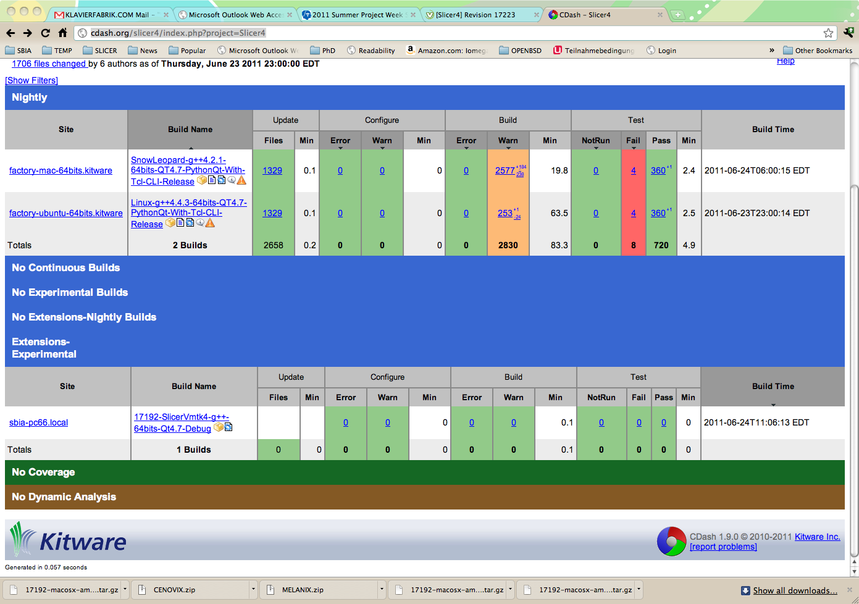
Task: Open 253 build warnings for Linux build
Action: click(x=505, y=213)
